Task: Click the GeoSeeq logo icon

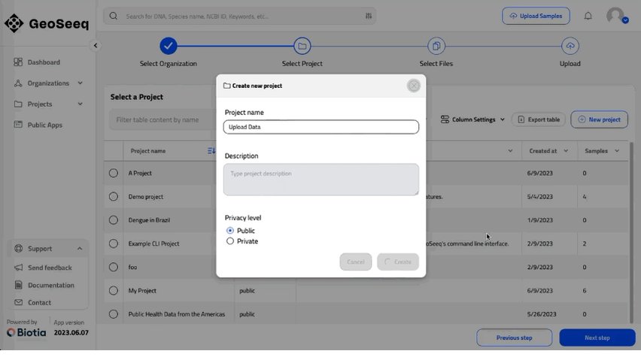Action: [x=14, y=23]
